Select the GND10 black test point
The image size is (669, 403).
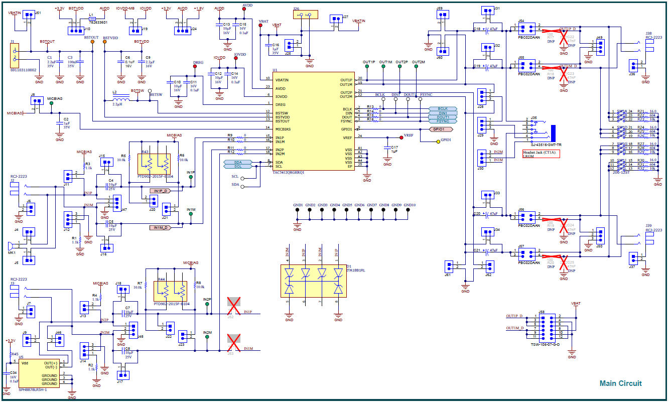coord(409,210)
